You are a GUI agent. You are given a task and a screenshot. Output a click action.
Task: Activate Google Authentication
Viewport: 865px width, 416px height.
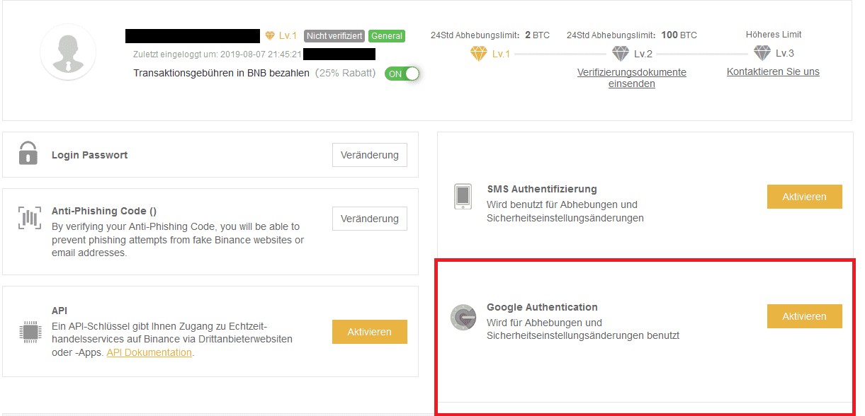pyautogui.click(x=804, y=316)
